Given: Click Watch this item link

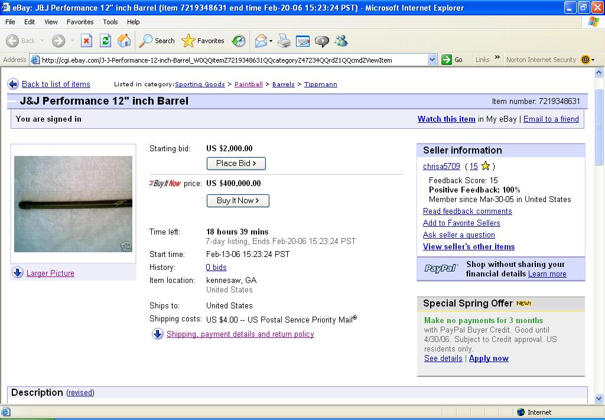Looking at the screenshot, I should tap(447, 119).
